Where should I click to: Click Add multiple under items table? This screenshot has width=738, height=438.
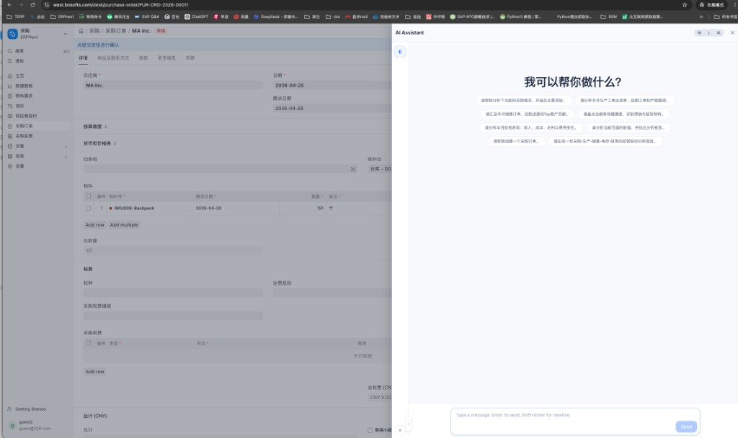(124, 225)
